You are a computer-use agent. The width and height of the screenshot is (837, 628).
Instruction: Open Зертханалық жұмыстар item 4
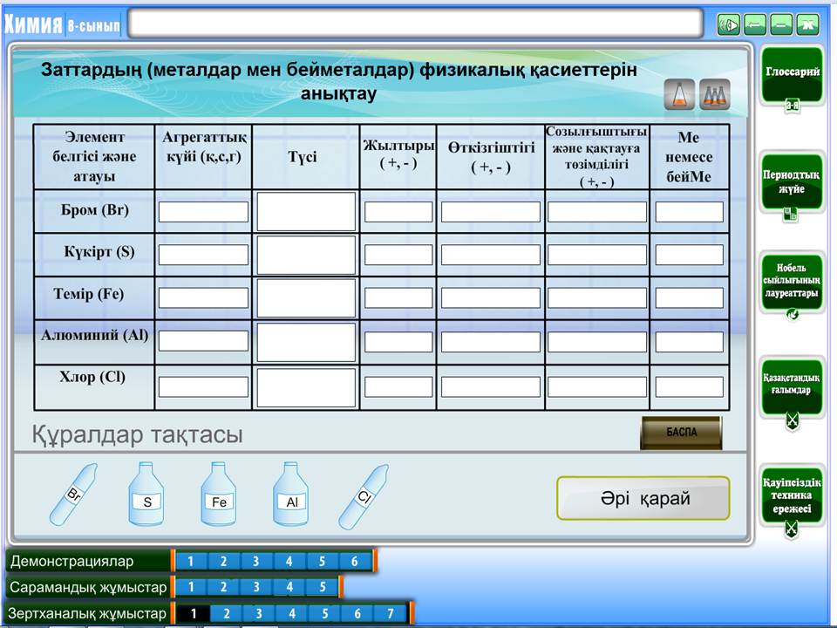coord(292,613)
